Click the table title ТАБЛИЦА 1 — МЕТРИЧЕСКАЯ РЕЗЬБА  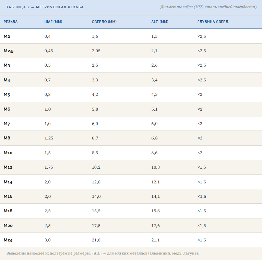pos(45,7)
